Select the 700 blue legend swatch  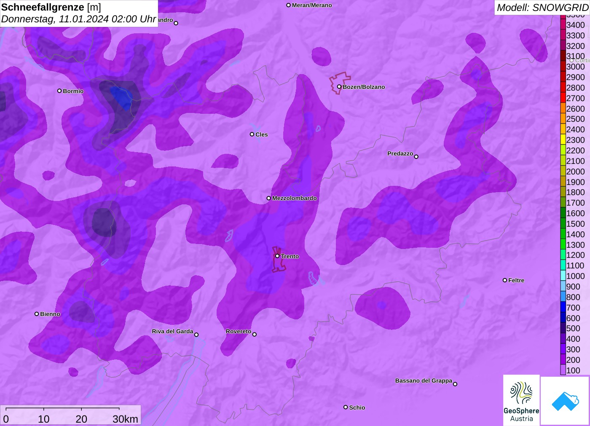click(x=563, y=307)
